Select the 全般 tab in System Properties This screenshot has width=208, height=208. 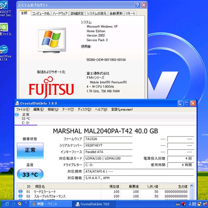click(x=25, y=13)
